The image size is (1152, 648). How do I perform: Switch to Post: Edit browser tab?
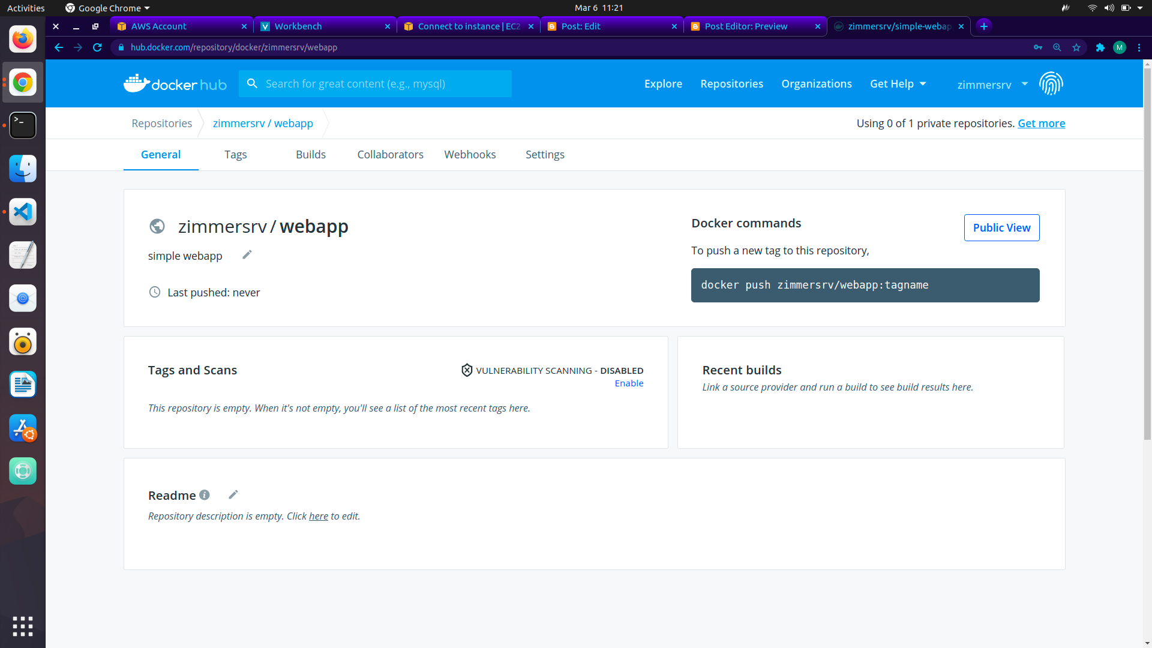(x=611, y=26)
